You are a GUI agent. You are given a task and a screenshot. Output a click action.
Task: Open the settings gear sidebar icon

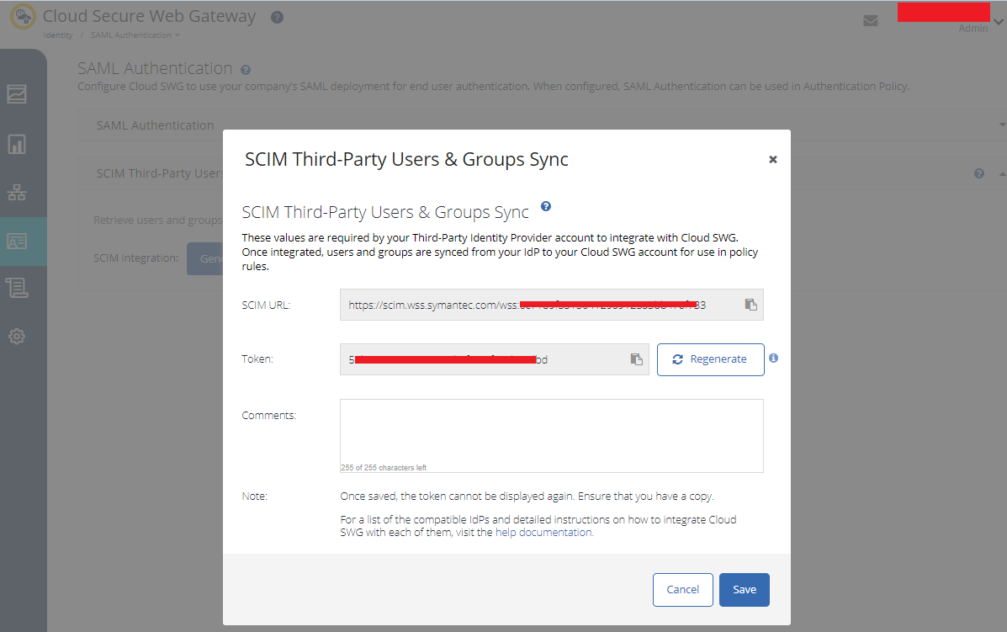pos(17,336)
